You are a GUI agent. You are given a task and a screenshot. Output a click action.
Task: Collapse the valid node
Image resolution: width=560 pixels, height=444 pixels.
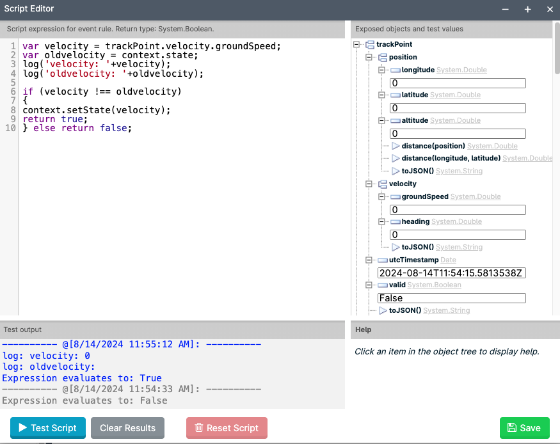point(369,285)
